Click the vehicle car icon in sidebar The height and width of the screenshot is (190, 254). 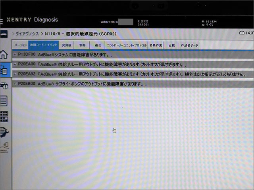[4, 34]
